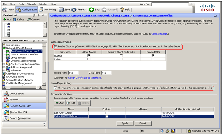The image size is (223, 135).
Task: Pin the Remote Access VPN panel
Action: 39,40
